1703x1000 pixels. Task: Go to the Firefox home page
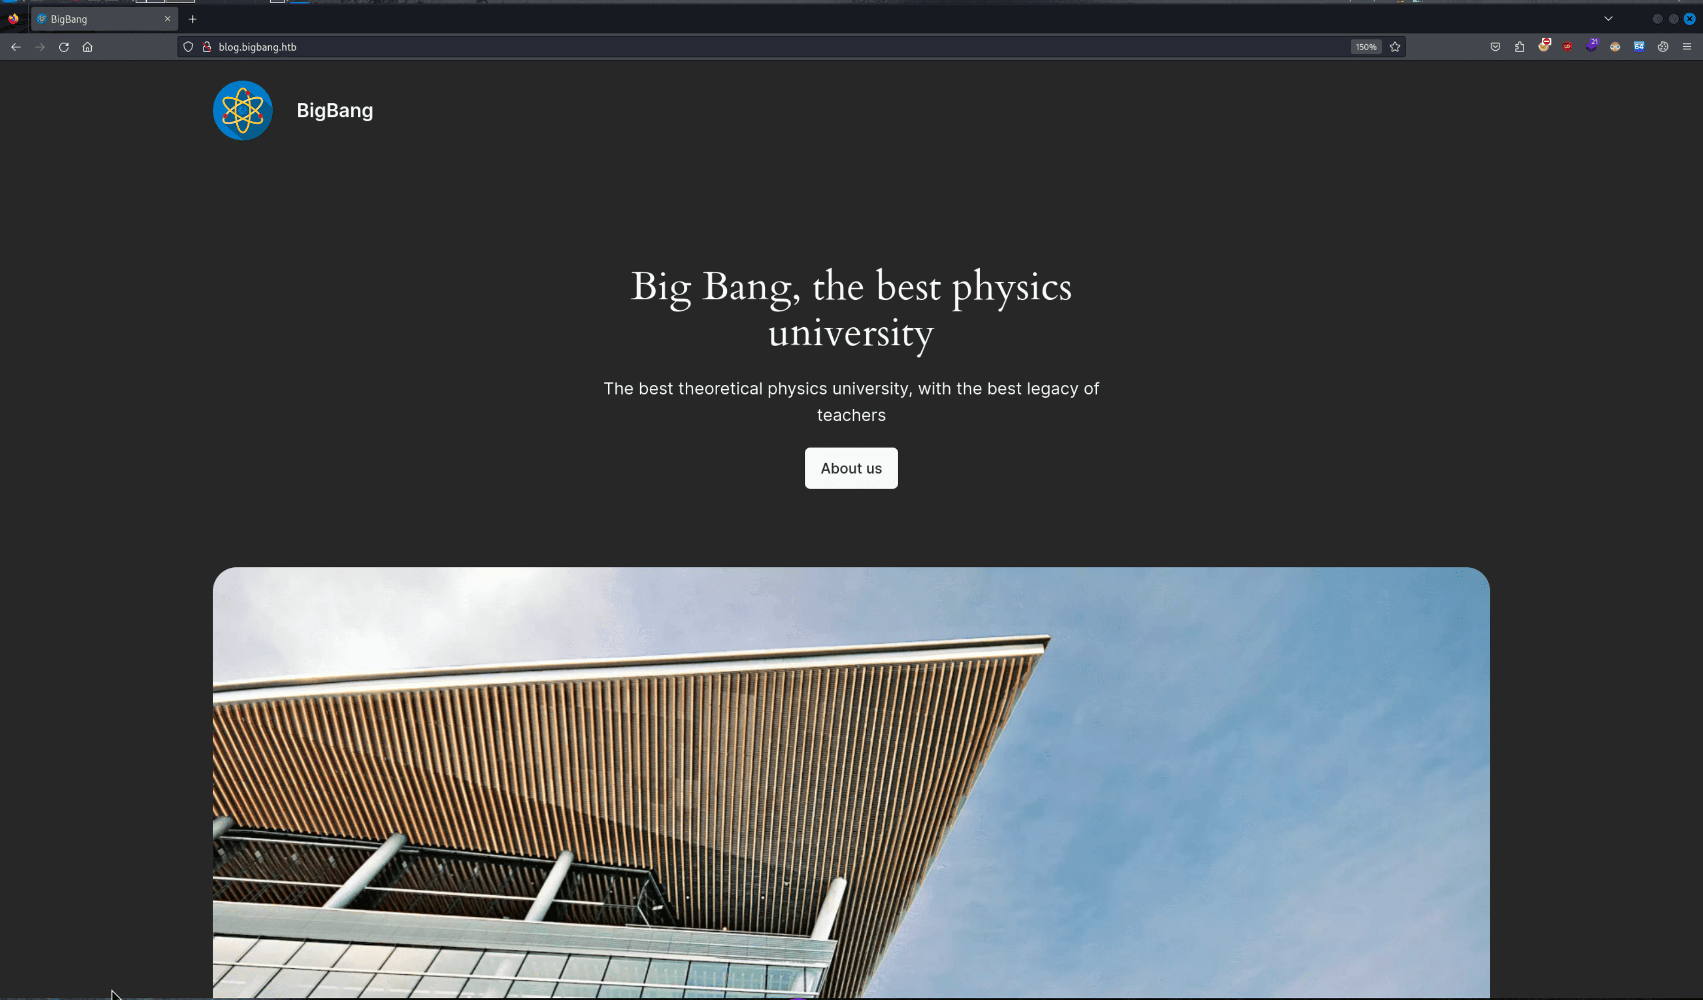(x=87, y=47)
